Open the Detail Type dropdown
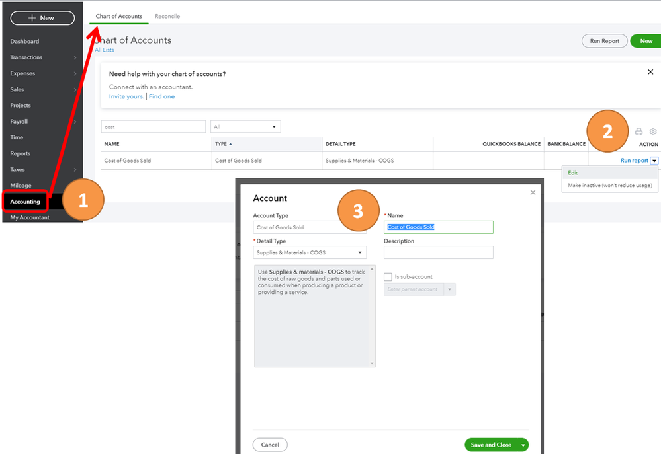Viewport: 661px width, 454px height. [310, 252]
